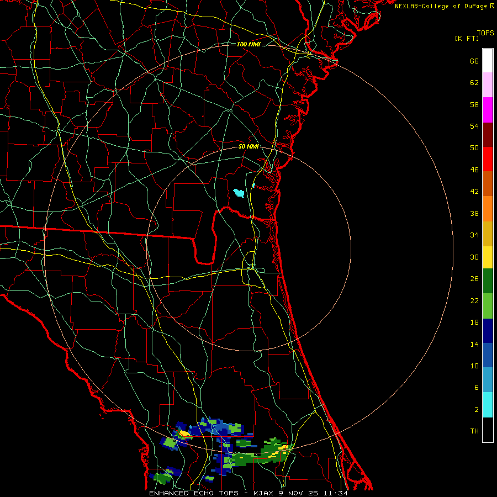Click the "2" legend value
Screen dimensions: 497x497
[x=477, y=410]
